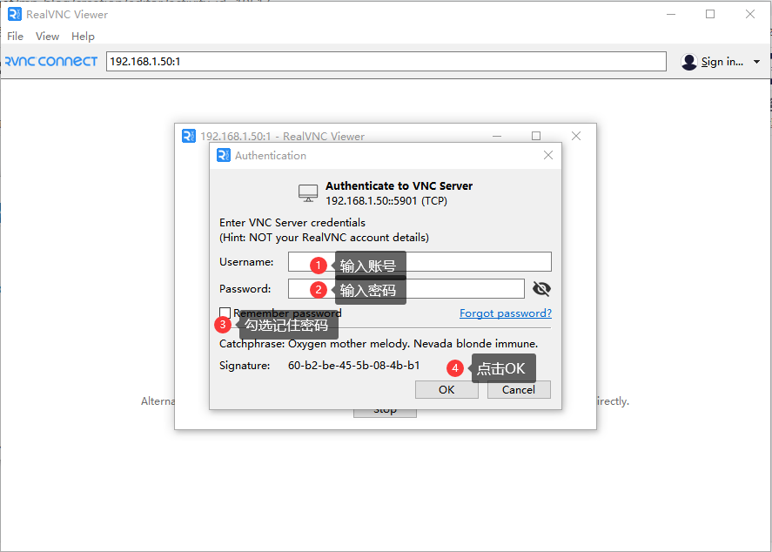Click the Sign in user avatar icon
The image size is (772, 552).
[688, 62]
